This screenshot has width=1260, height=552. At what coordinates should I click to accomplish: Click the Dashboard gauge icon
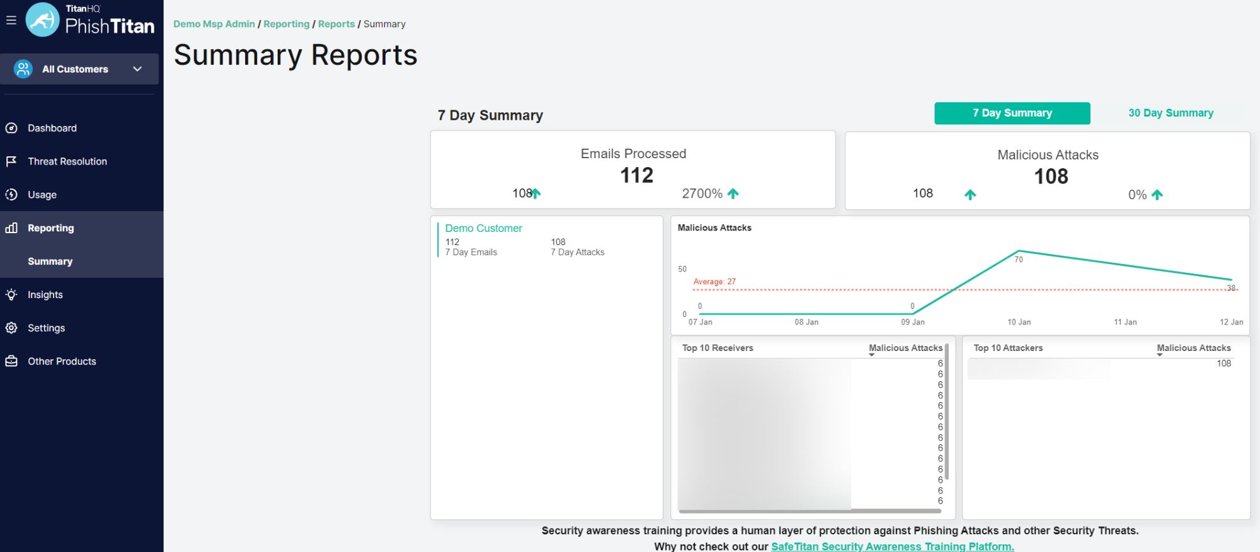pos(11,128)
